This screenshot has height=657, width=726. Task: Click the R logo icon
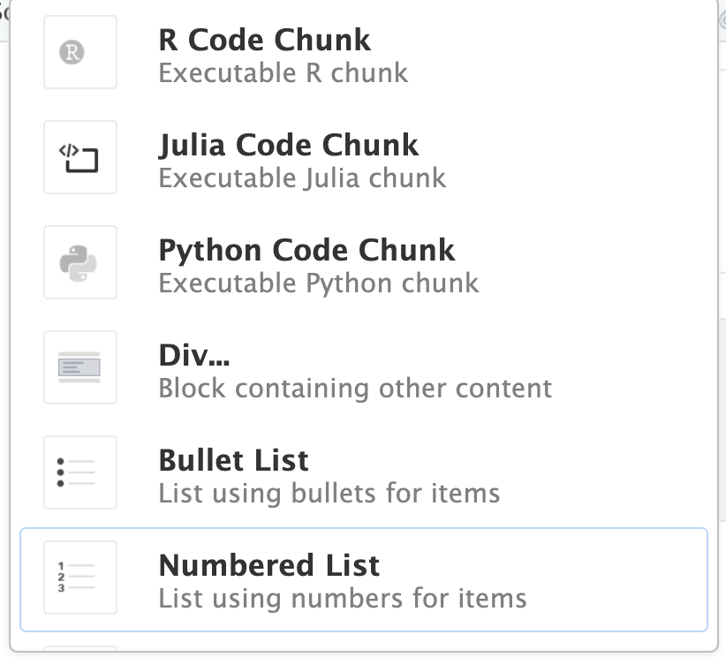point(80,52)
